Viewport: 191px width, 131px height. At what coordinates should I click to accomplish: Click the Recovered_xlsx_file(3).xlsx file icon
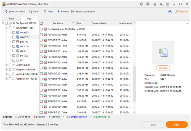(45, 29)
